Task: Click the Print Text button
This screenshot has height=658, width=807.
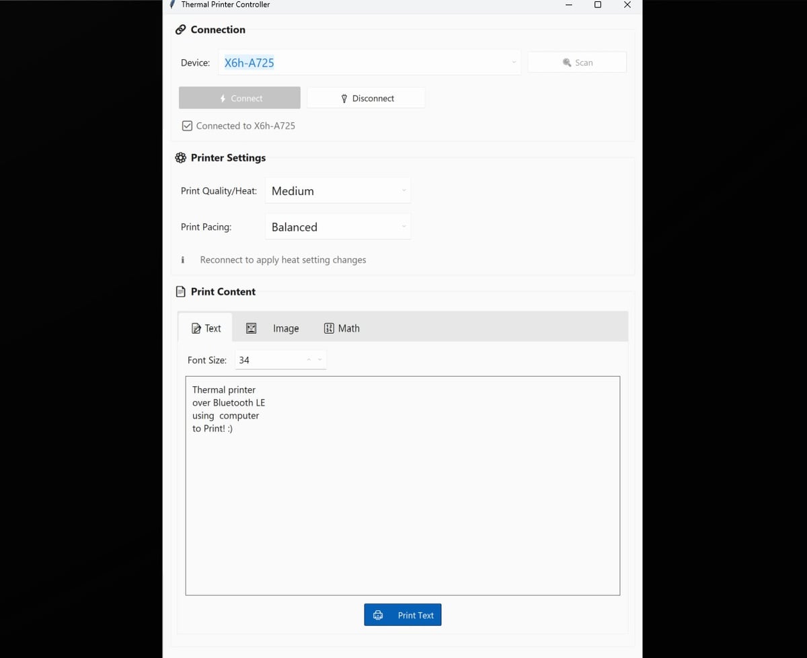Action: click(x=403, y=615)
